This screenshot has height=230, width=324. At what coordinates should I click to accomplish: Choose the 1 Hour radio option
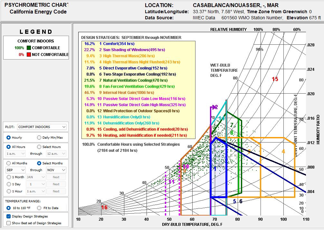[9, 191]
